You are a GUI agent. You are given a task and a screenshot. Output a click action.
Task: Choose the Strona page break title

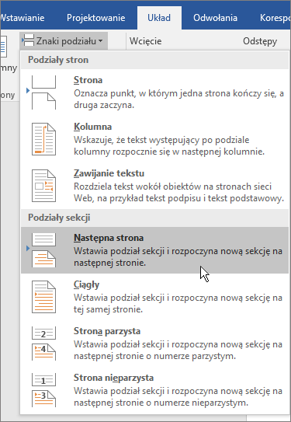[88, 80]
